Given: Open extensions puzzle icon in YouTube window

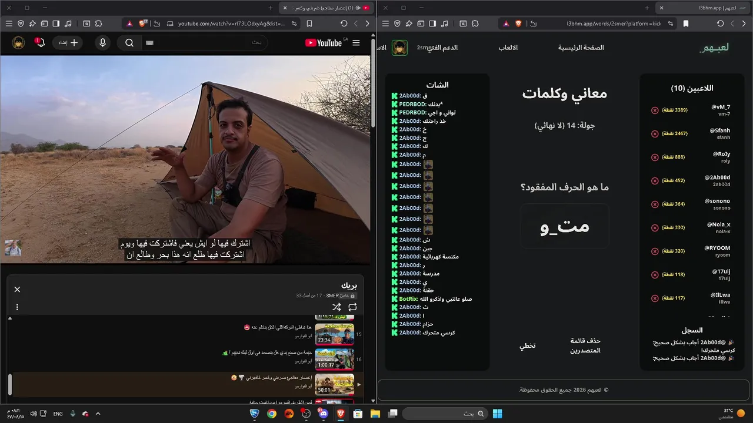Looking at the screenshot, I should click(x=98, y=23).
